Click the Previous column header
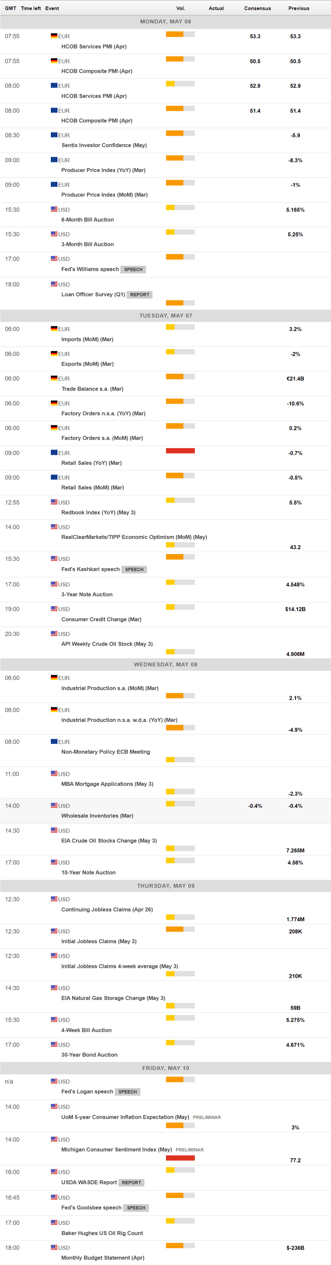Image resolution: width=331 pixels, height=1265 pixels. point(299,8)
